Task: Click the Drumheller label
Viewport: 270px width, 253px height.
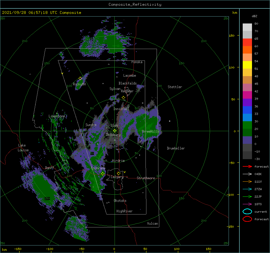Action: point(176,148)
